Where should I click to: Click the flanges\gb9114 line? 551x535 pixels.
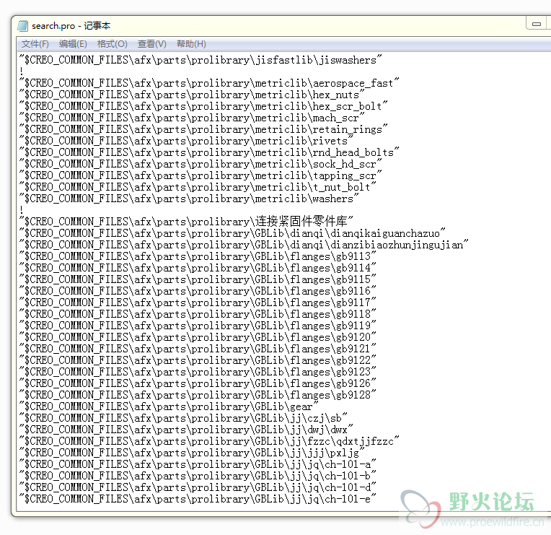198,268
